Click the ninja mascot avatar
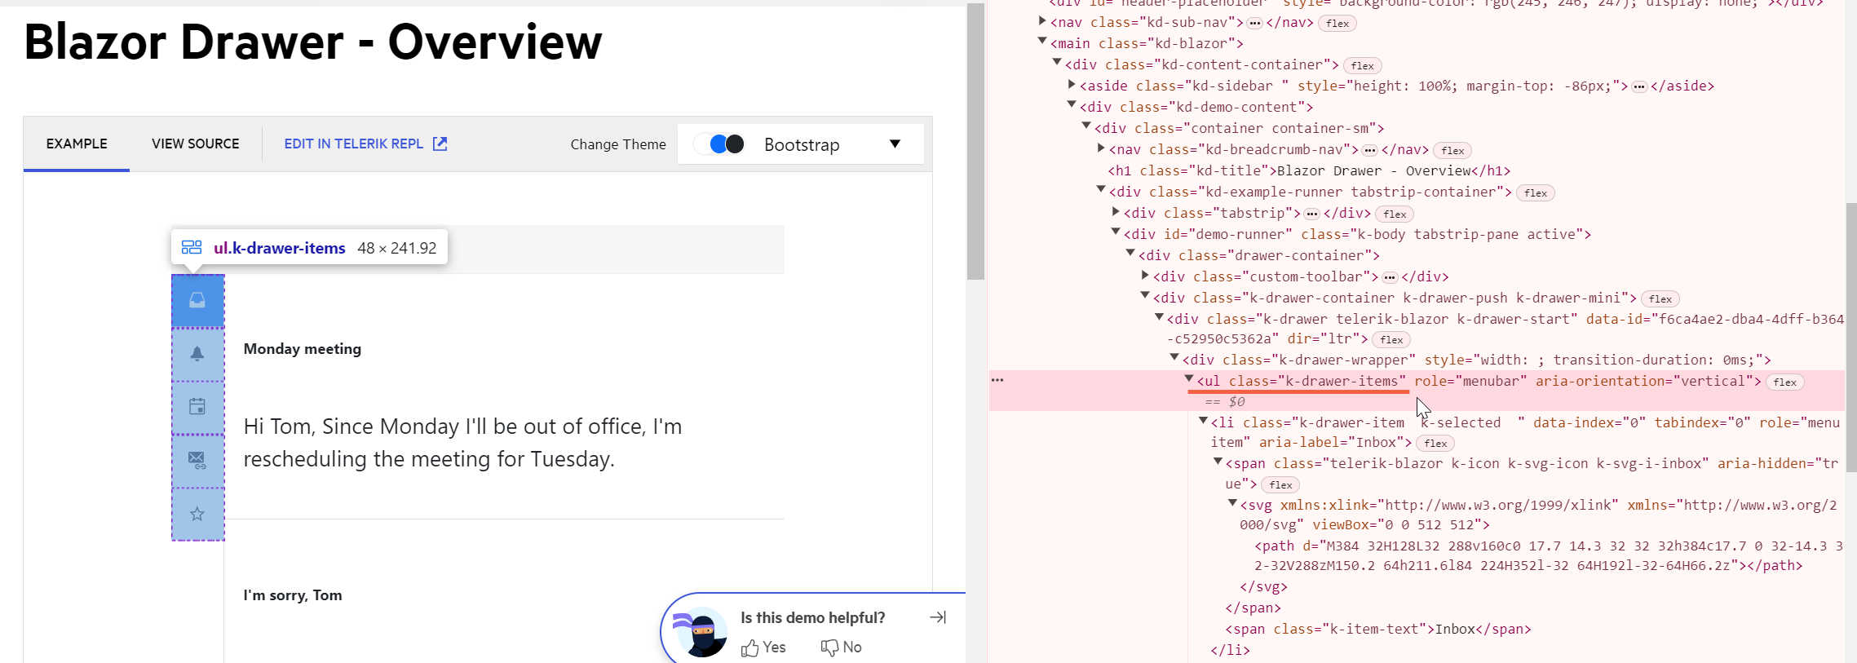This screenshot has width=1857, height=663. [701, 631]
